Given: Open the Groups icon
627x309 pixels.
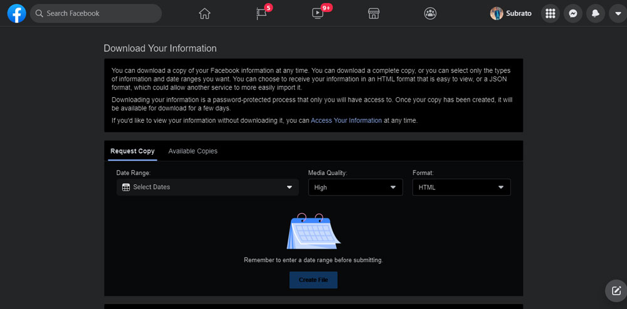Looking at the screenshot, I should click(430, 14).
